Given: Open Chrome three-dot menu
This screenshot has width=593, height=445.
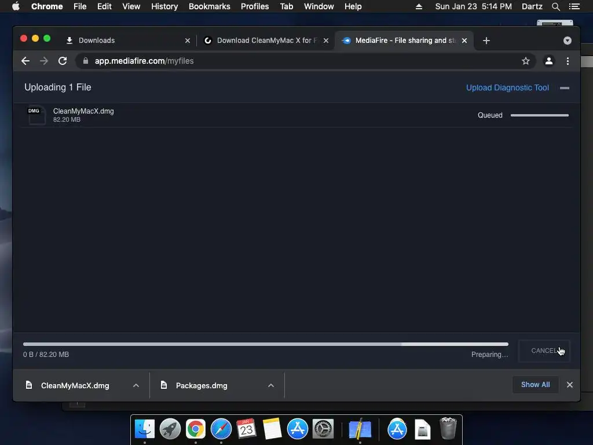Looking at the screenshot, I should click(x=568, y=61).
